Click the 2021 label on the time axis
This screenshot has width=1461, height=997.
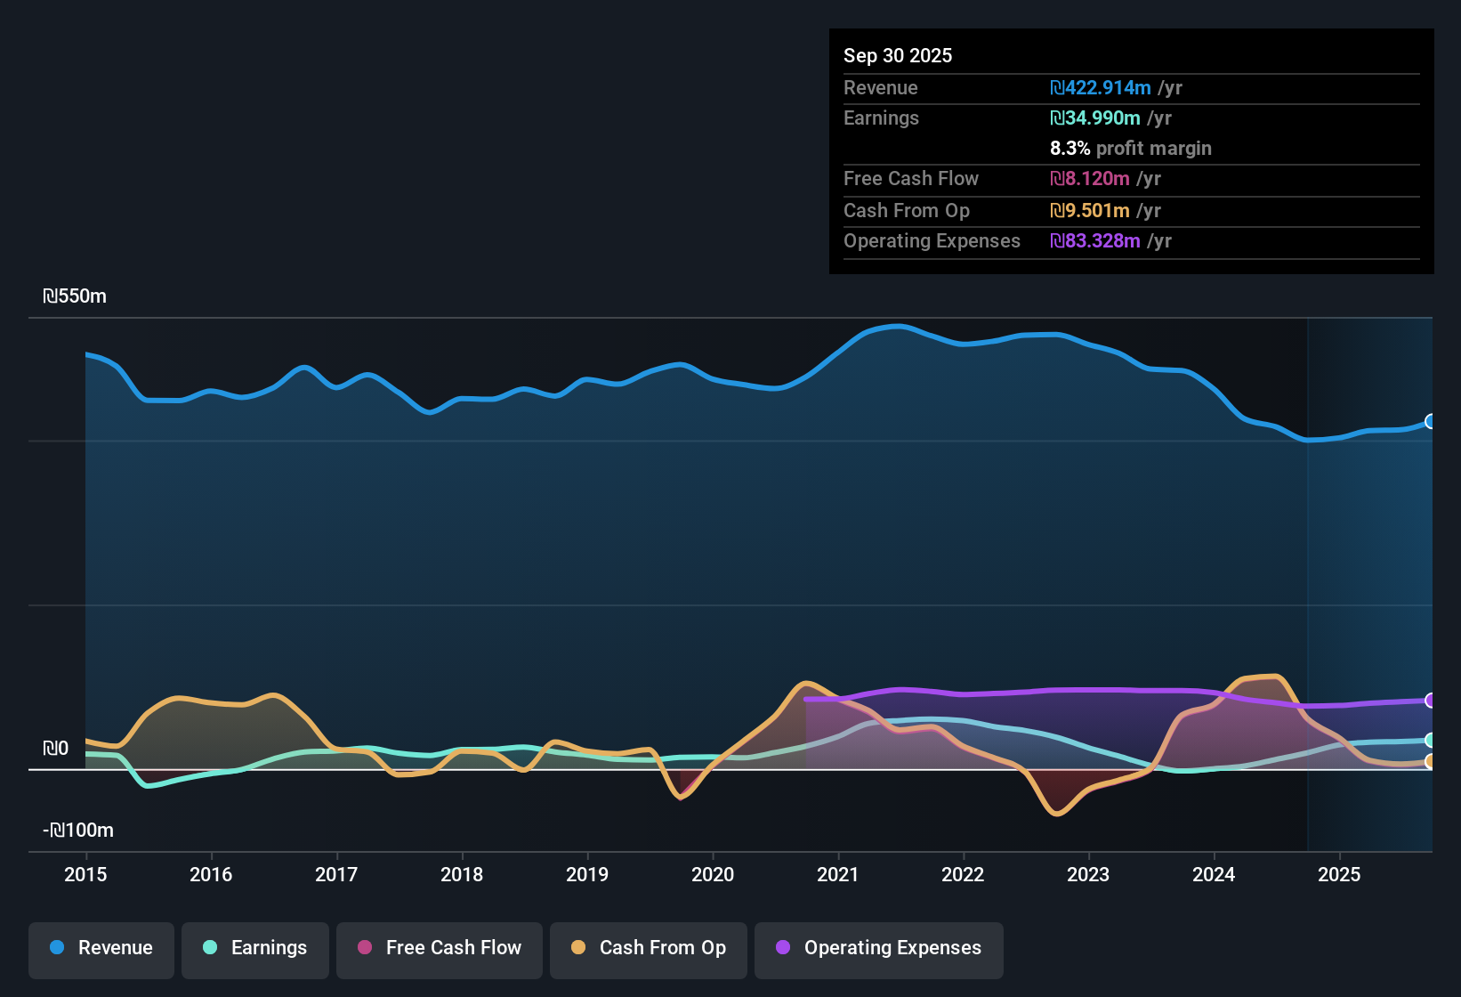[838, 875]
